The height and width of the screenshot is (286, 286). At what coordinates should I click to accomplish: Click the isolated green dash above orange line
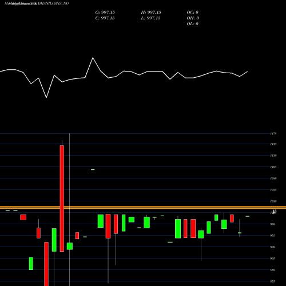(93, 169)
